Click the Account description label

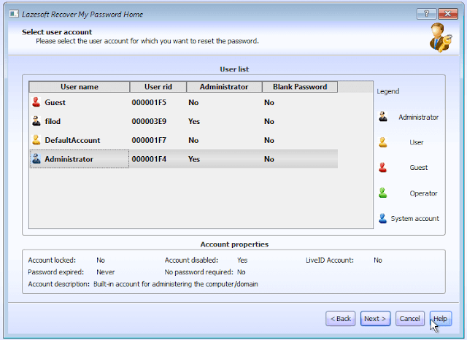click(58, 284)
